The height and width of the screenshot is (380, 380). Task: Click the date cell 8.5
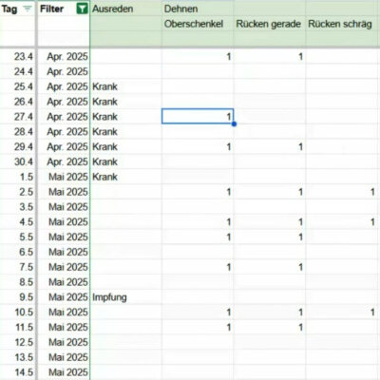click(17, 282)
